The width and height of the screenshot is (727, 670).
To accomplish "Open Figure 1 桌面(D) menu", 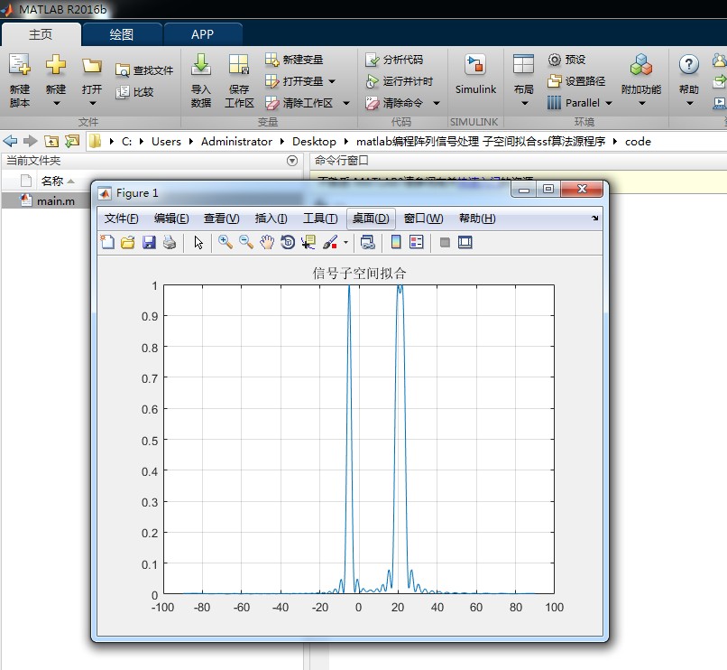I will 371,219.
